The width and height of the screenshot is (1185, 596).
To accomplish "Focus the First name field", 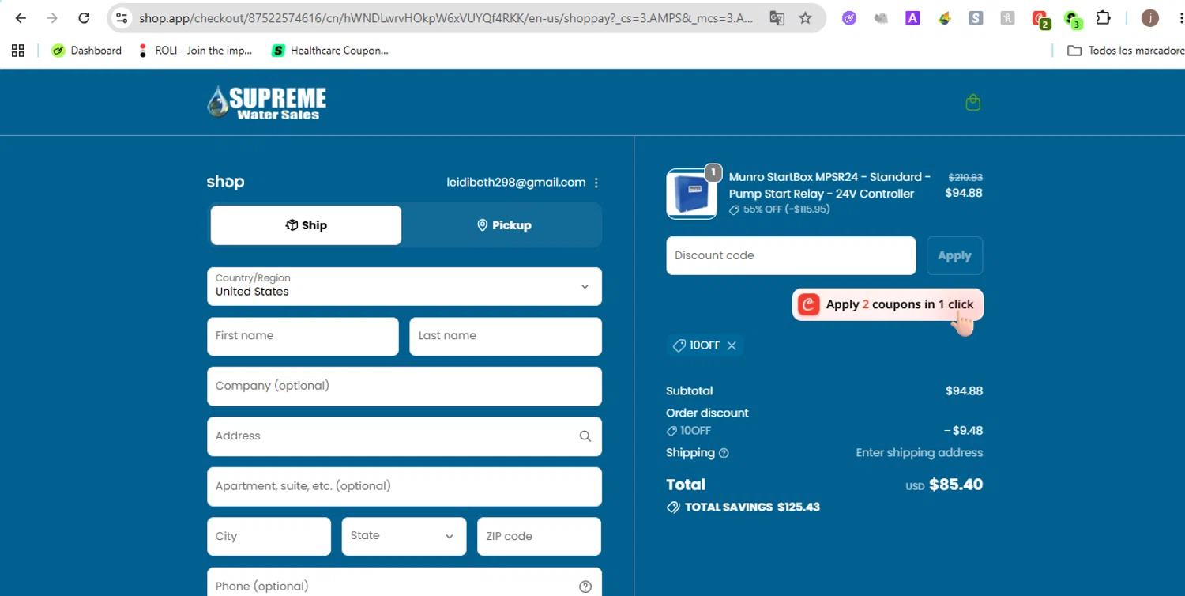I will point(303,337).
